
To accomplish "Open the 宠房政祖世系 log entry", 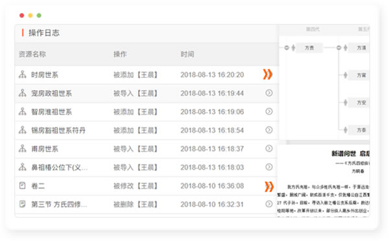I will tap(147, 93).
